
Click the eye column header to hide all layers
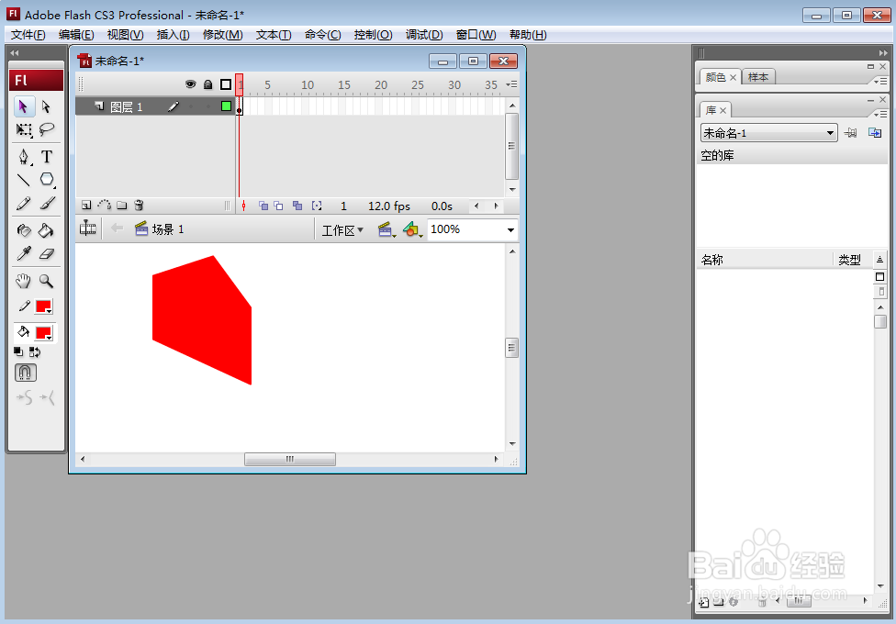pos(190,84)
